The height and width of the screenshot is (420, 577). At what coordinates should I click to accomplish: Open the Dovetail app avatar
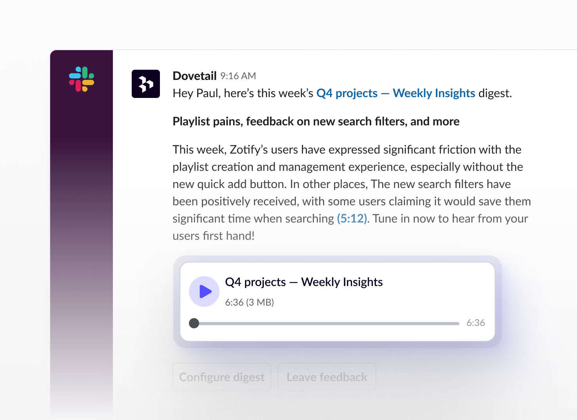click(x=146, y=84)
